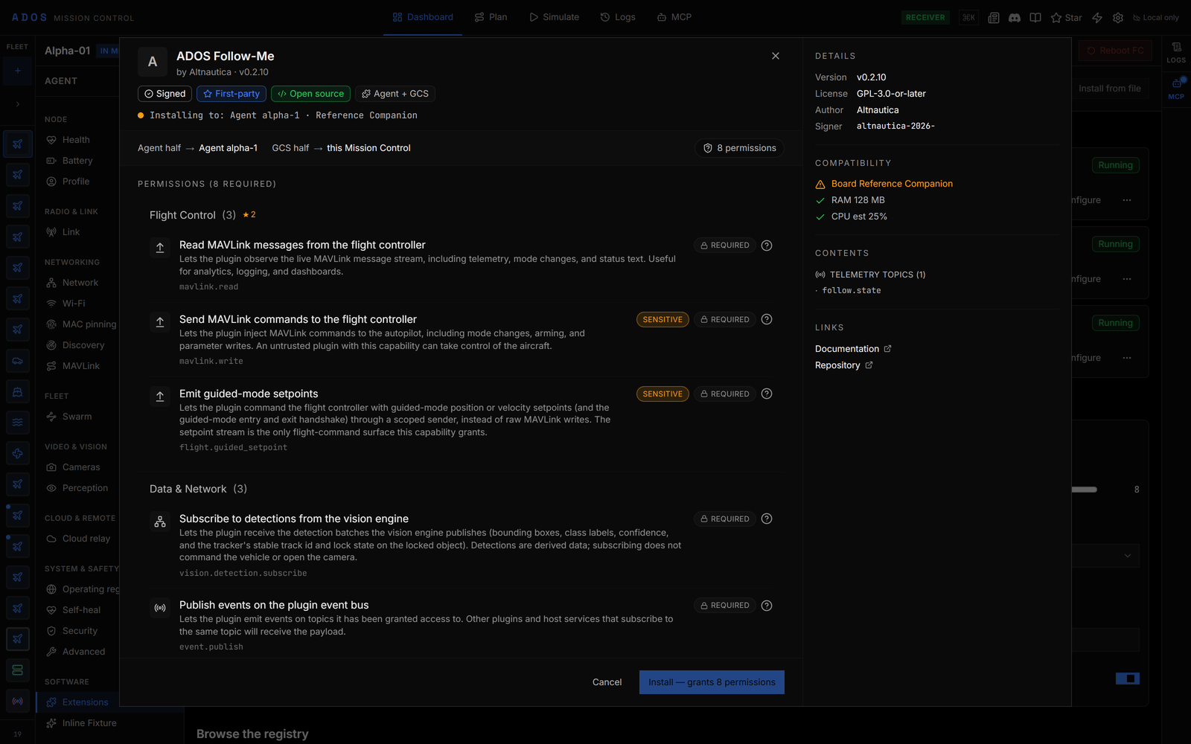Open Health in the sidebar
Viewport: 1191px width, 744px height.
(x=76, y=140)
